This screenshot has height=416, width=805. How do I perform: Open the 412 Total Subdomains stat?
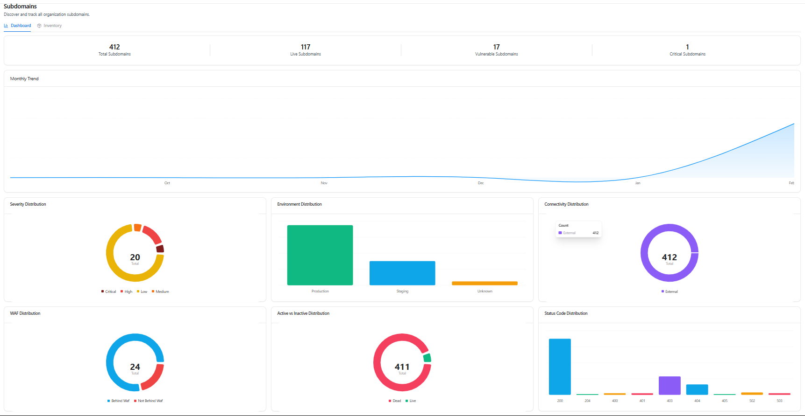[x=114, y=50]
